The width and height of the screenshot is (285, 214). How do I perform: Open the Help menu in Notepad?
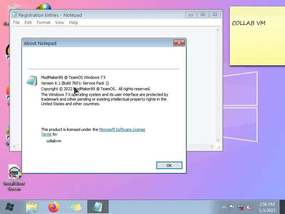click(x=73, y=22)
